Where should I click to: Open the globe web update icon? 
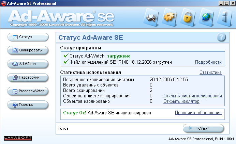tap(206, 17)
